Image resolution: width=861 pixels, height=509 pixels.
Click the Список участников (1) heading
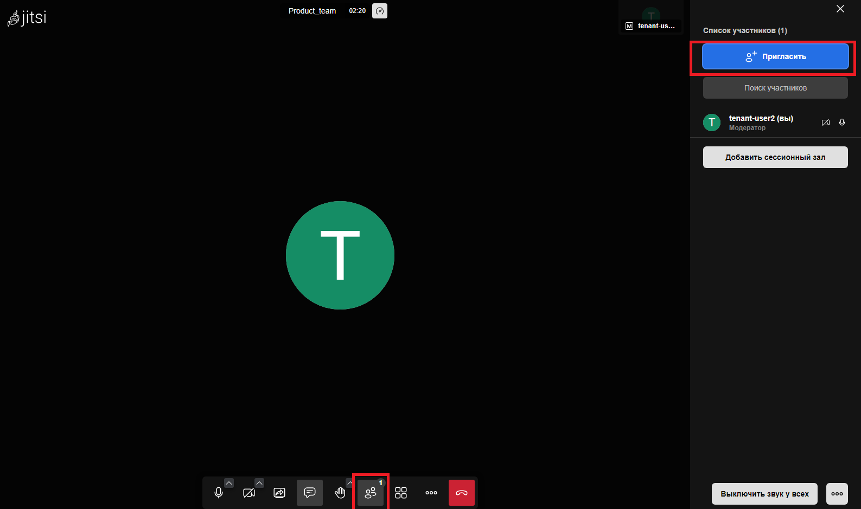pos(745,30)
